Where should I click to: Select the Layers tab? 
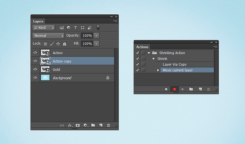pyautogui.click(x=38, y=21)
